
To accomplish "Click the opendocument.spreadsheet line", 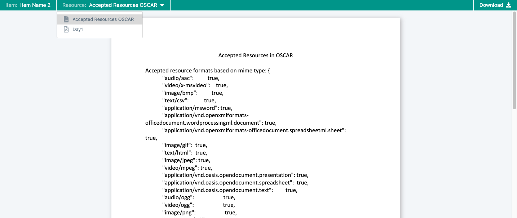I will [x=235, y=183].
